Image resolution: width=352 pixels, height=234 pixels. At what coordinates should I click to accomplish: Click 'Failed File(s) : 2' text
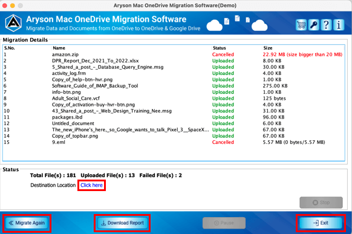(160, 175)
